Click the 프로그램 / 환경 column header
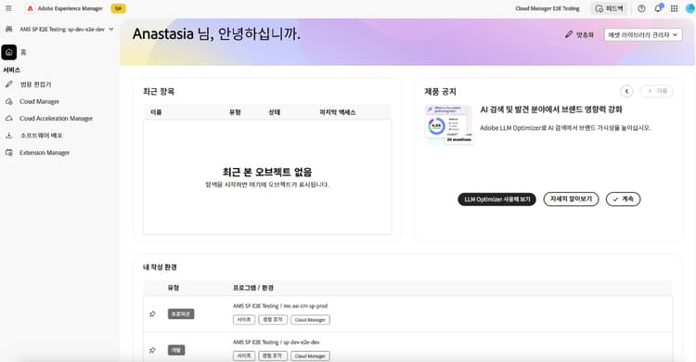Image resolution: width=696 pixels, height=362 pixels. [x=253, y=288]
